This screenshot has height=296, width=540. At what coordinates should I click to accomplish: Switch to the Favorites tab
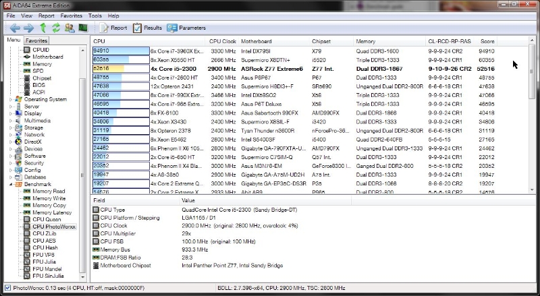click(x=36, y=40)
